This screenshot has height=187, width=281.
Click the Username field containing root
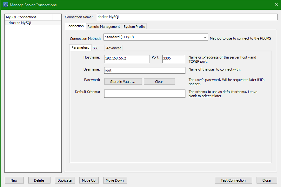click(144, 70)
